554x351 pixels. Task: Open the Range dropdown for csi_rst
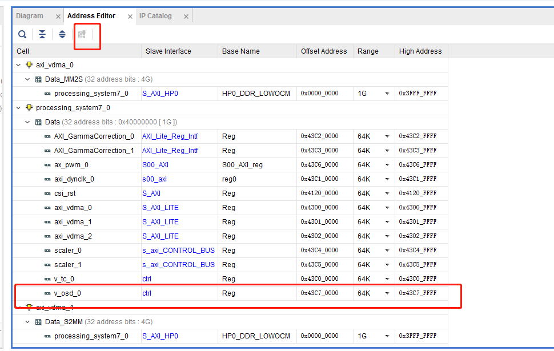[387, 193]
